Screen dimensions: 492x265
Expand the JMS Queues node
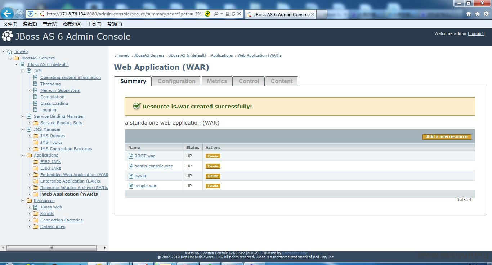tap(30, 136)
